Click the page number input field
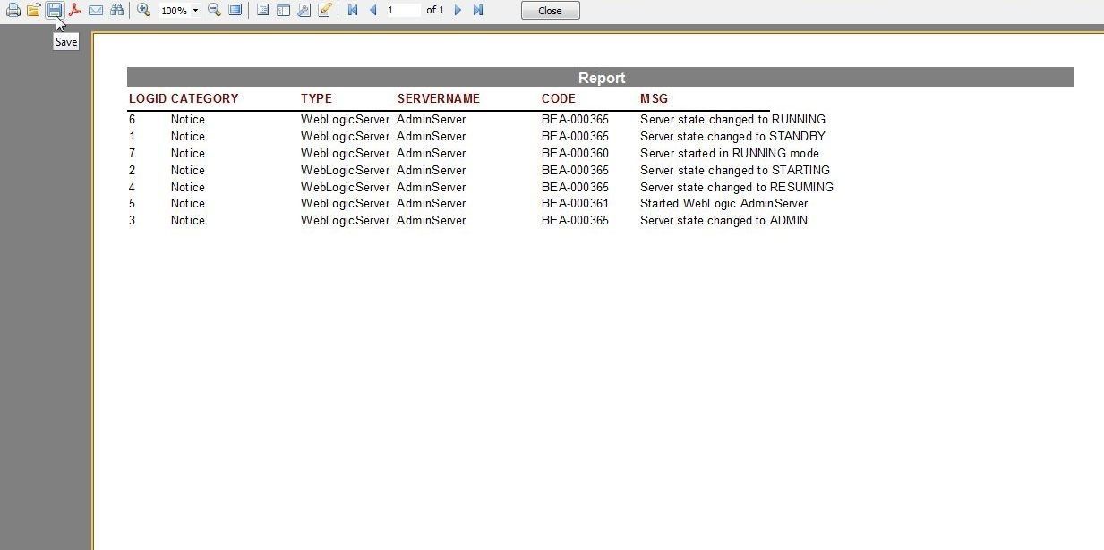Viewport: 1104px width, 550px height. coord(402,11)
